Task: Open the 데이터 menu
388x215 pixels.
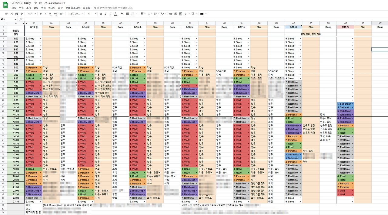Action: (x=52, y=8)
